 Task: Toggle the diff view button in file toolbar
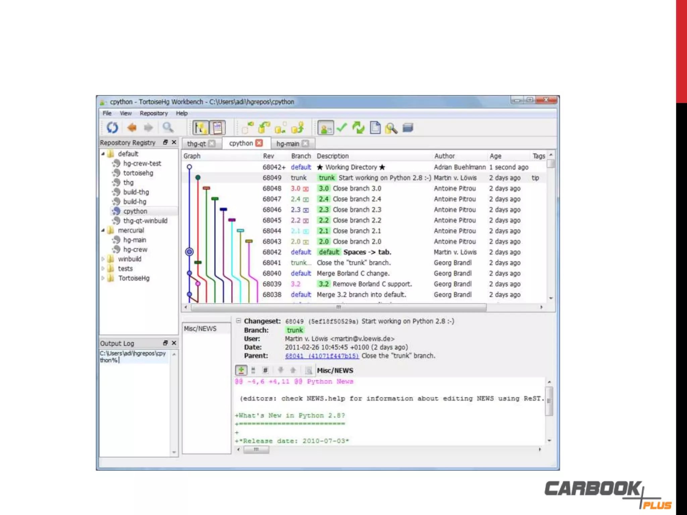(x=241, y=370)
